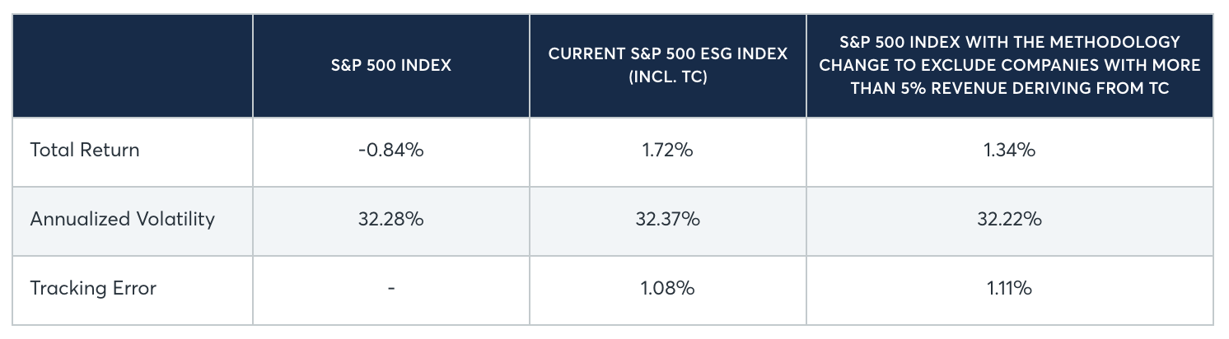Click the 1.72% total return value
The width and height of the screenshot is (1229, 339).
click(667, 151)
